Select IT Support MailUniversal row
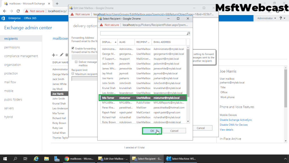This screenshot has height=163, width=289. point(143,59)
